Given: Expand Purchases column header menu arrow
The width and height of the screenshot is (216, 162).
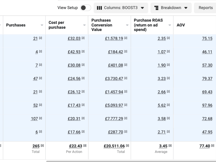Looking at the screenshot, I should tap(42, 25).
